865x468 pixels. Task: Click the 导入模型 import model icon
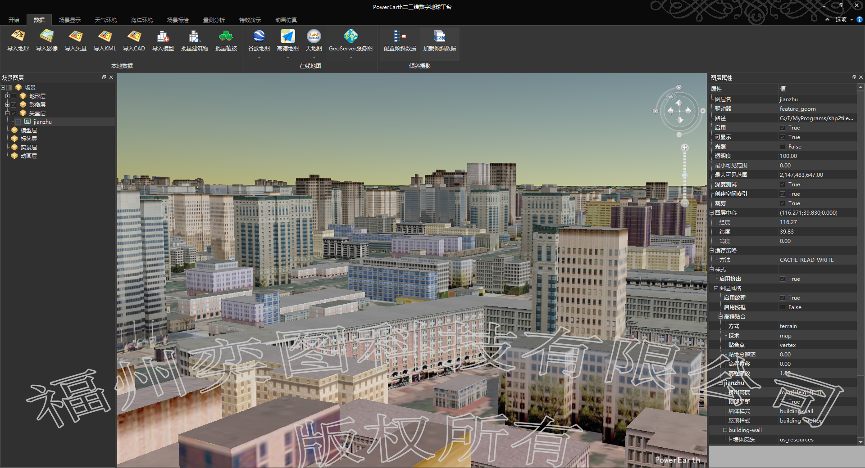163,36
